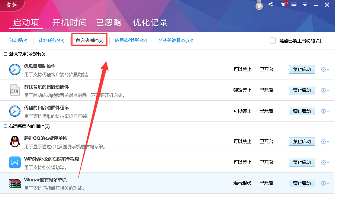
Task: Check 隐藏已禁止启动的项目 checkbox
Action: (x=273, y=41)
